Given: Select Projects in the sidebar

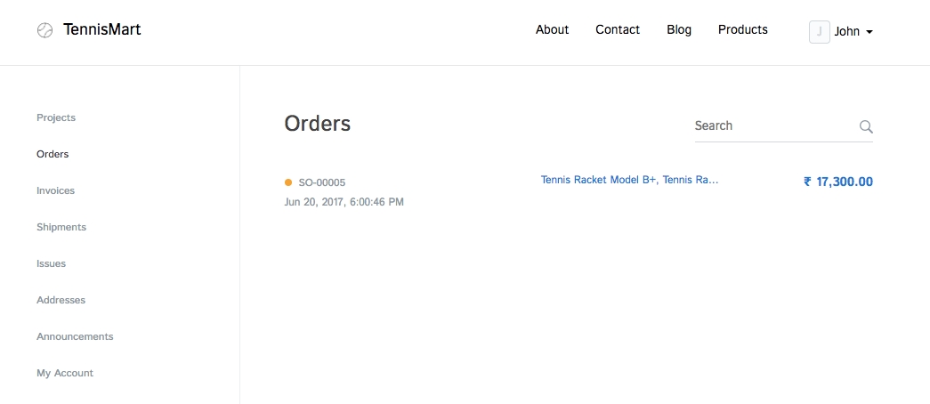Looking at the screenshot, I should coord(56,117).
